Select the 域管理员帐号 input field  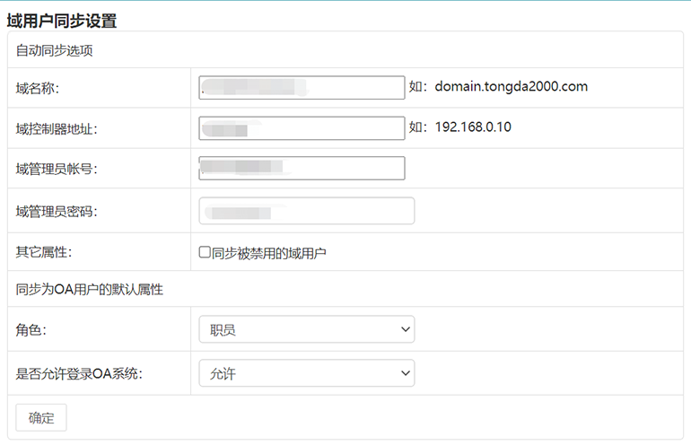[x=302, y=168]
